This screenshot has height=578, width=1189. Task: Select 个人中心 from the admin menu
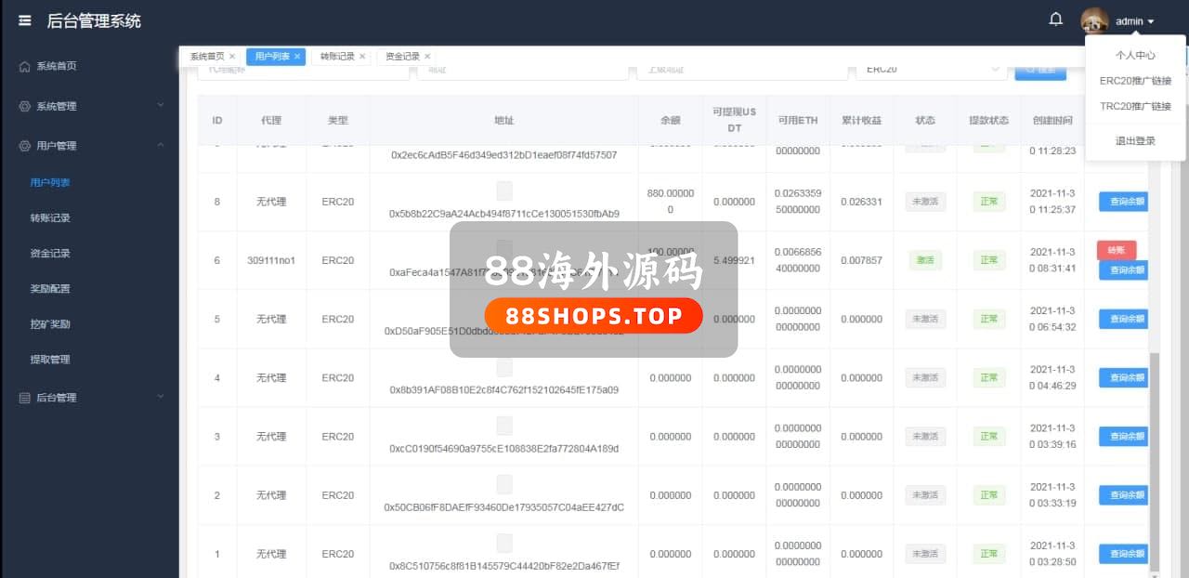(x=1135, y=56)
